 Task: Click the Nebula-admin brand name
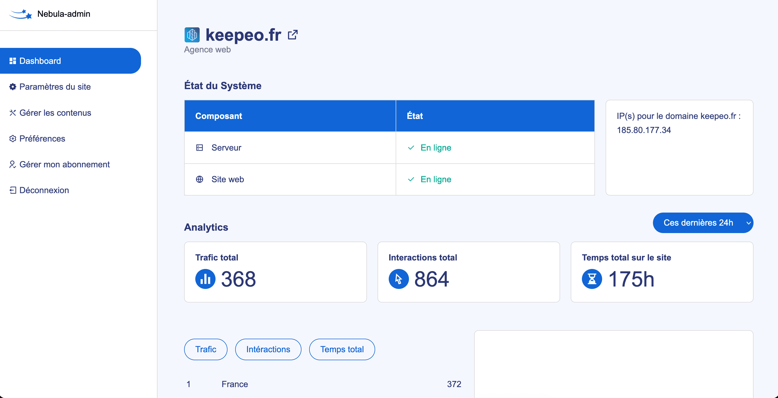[64, 14]
